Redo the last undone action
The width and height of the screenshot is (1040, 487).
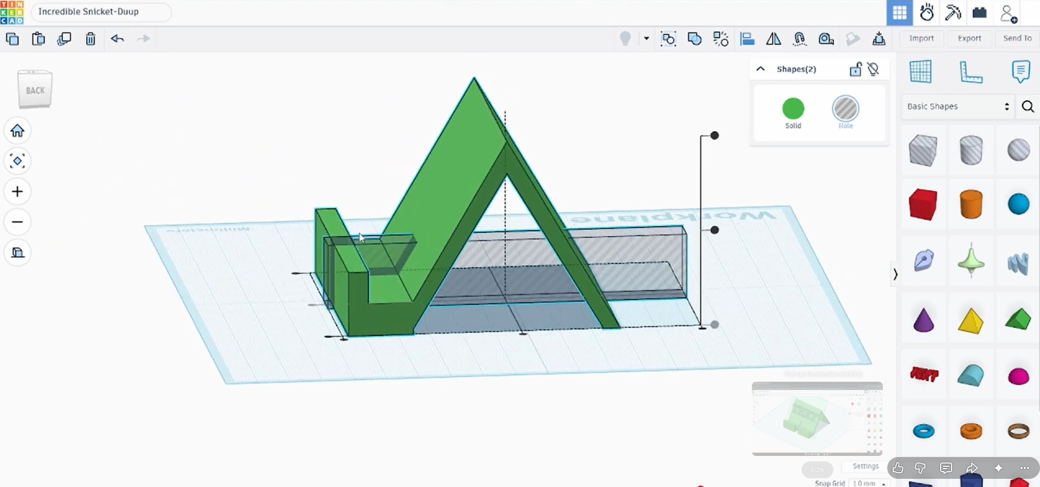(x=143, y=39)
